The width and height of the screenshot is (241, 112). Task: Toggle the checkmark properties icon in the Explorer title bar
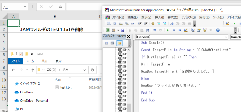pos(21,54)
